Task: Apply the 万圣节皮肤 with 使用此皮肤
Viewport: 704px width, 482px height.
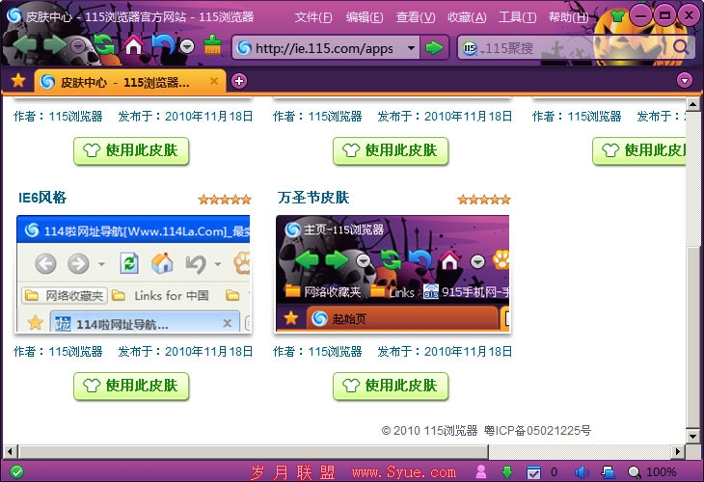Action: click(x=391, y=386)
